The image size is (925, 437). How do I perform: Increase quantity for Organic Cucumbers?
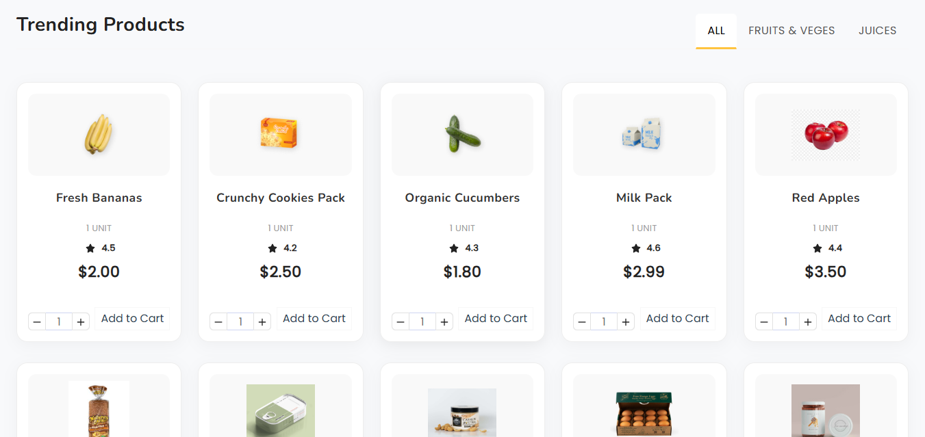(444, 321)
